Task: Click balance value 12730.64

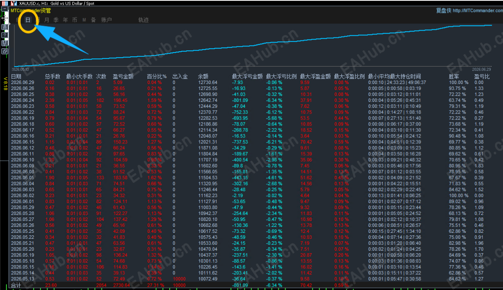Action: click(x=208, y=82)
